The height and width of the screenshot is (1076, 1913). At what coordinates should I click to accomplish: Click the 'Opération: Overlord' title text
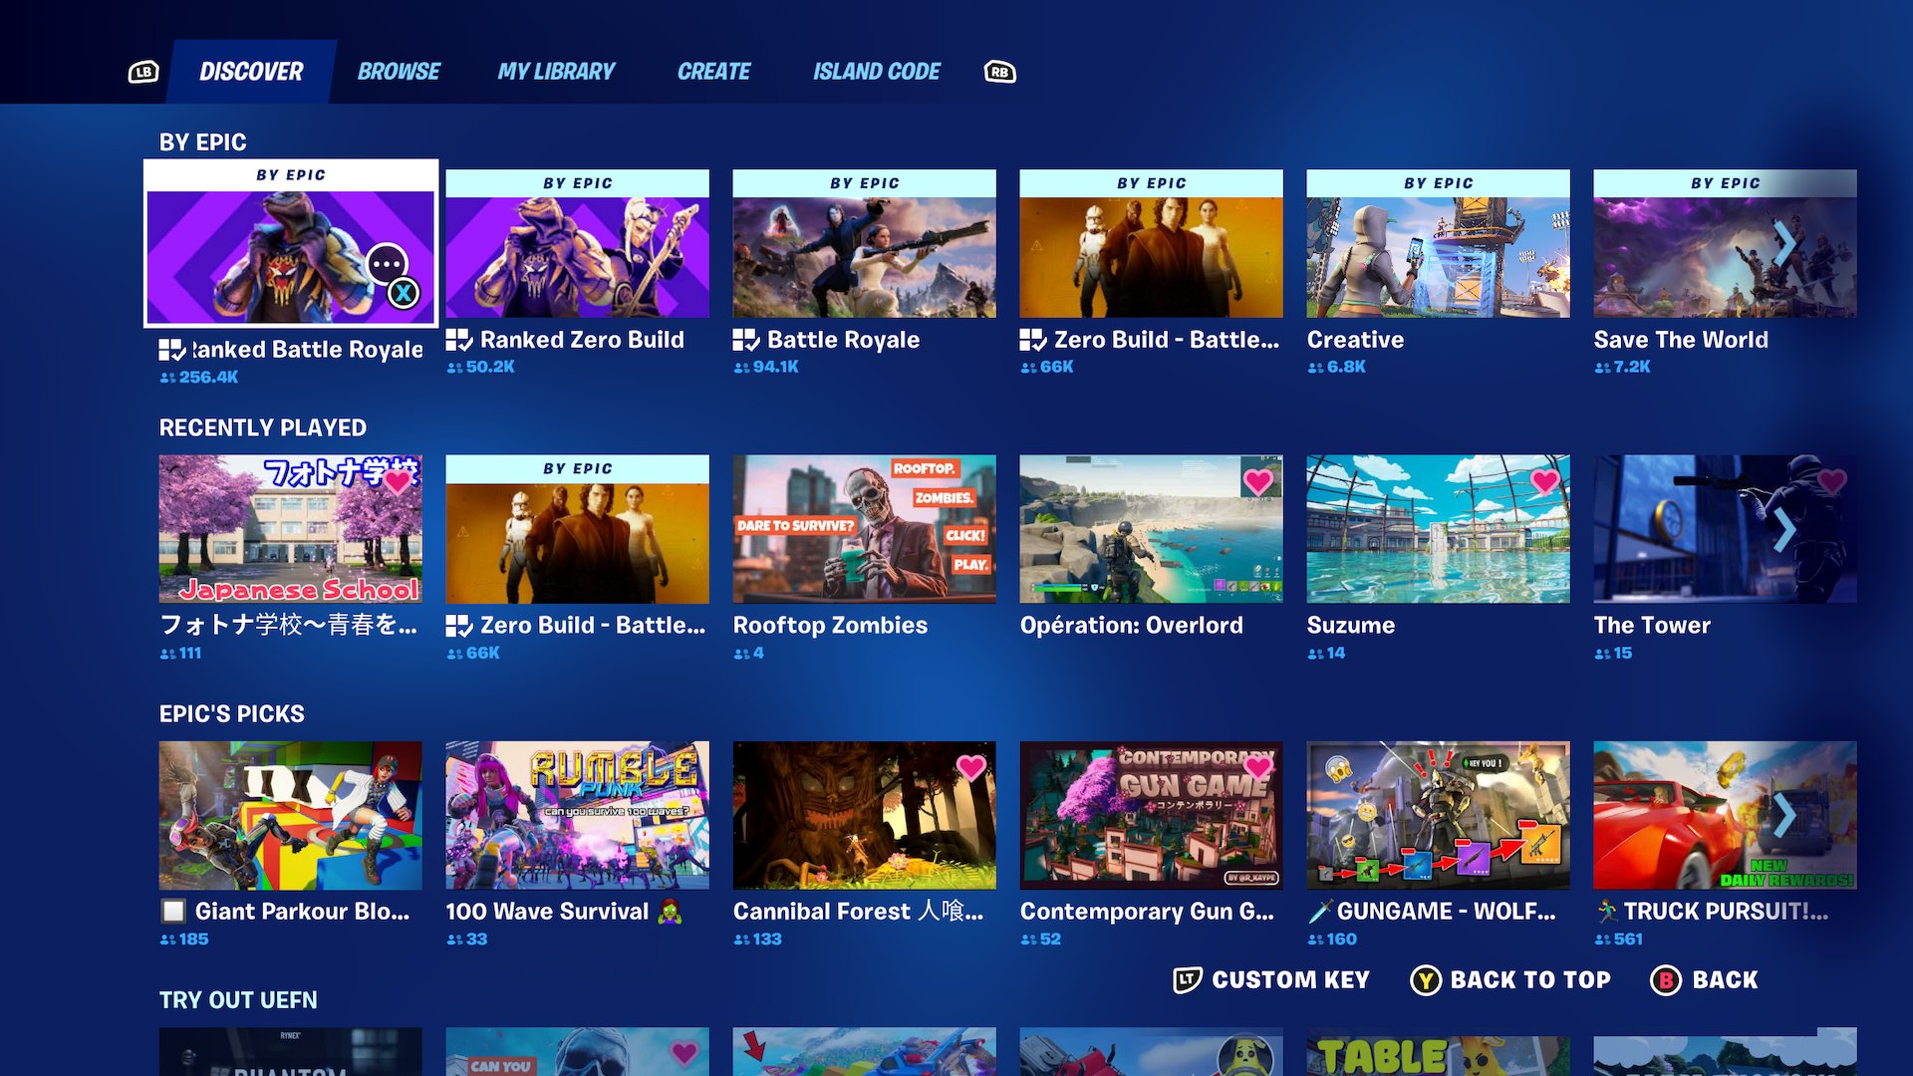coord(1132,626)
